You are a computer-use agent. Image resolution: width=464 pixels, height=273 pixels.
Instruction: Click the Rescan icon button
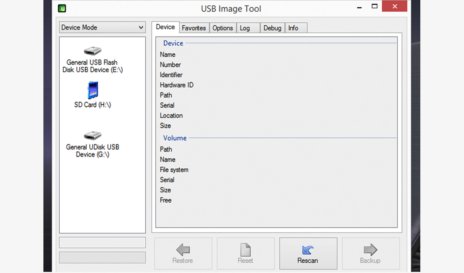pyautogui.click(x=308, y=249)
